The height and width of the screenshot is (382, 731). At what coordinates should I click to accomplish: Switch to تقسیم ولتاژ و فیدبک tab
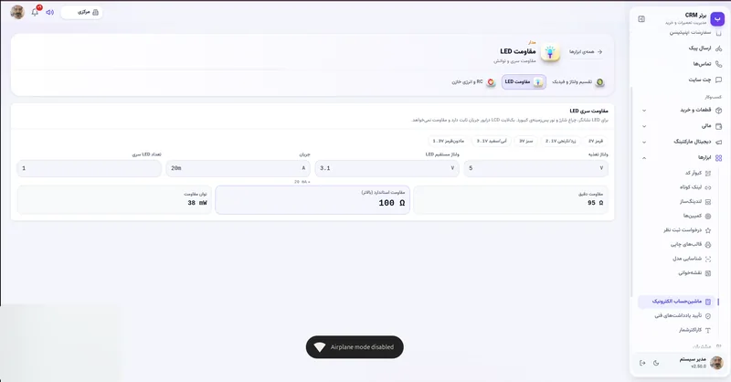tap(578, 82)
